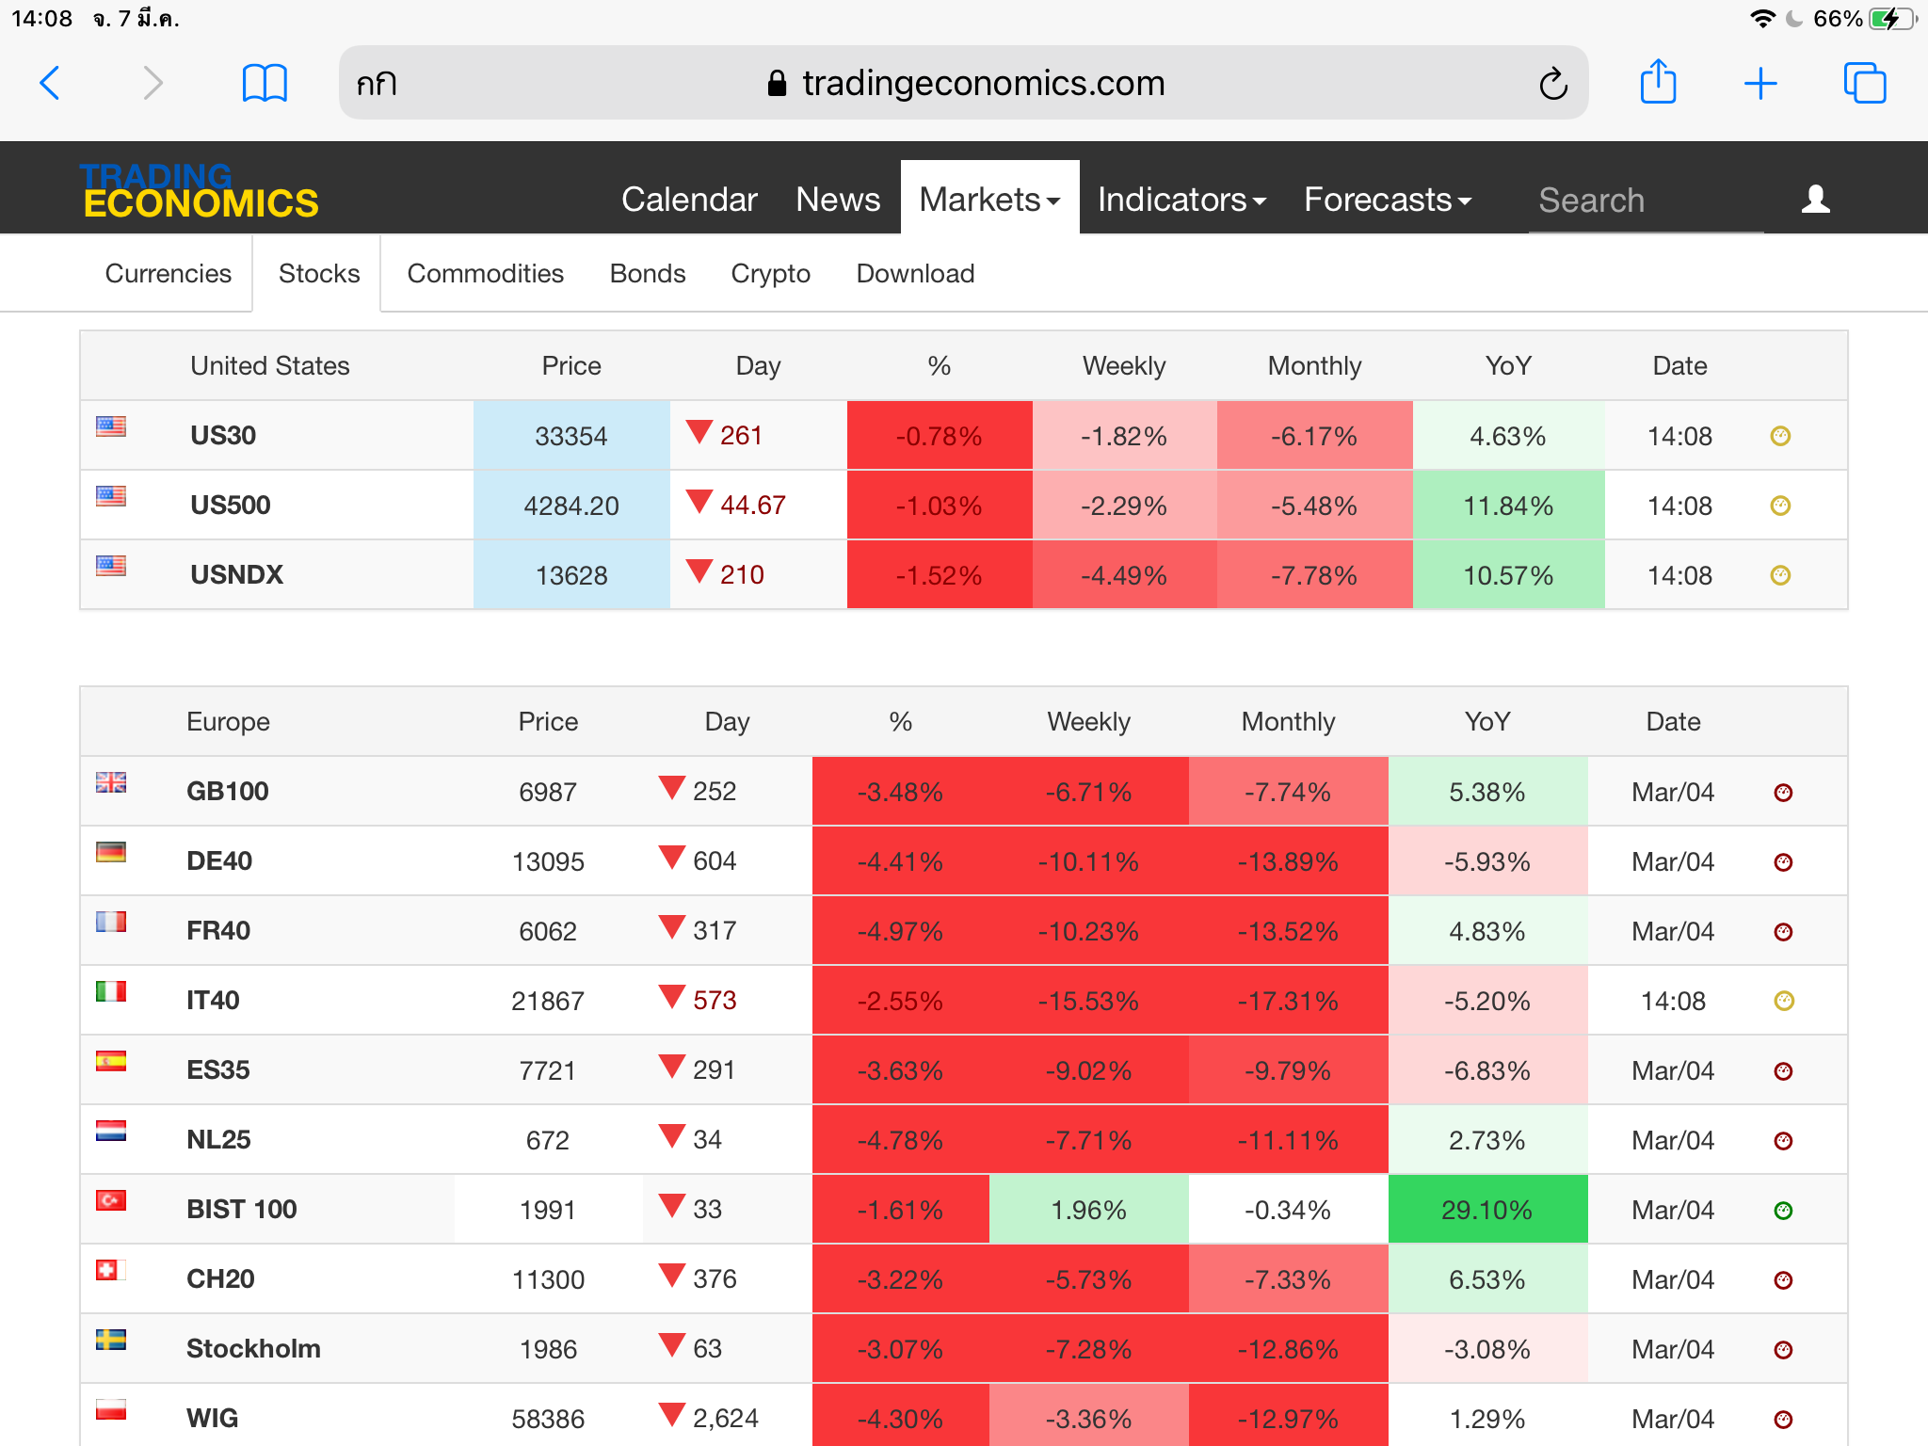
Task: Click the Europe YoY column header
Action: pos(1487,721)
